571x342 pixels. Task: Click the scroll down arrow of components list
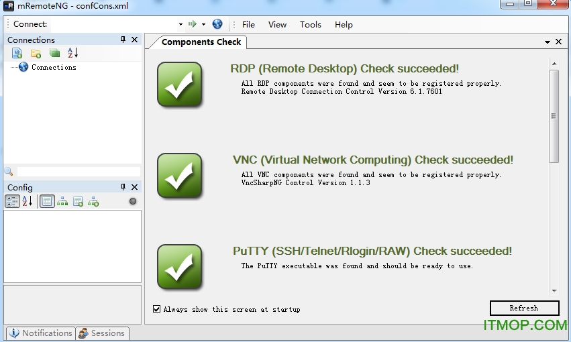coord(554,291)
